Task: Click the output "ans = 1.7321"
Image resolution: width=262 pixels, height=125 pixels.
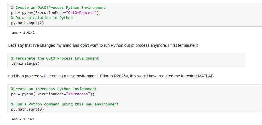Action: point(23,119)
